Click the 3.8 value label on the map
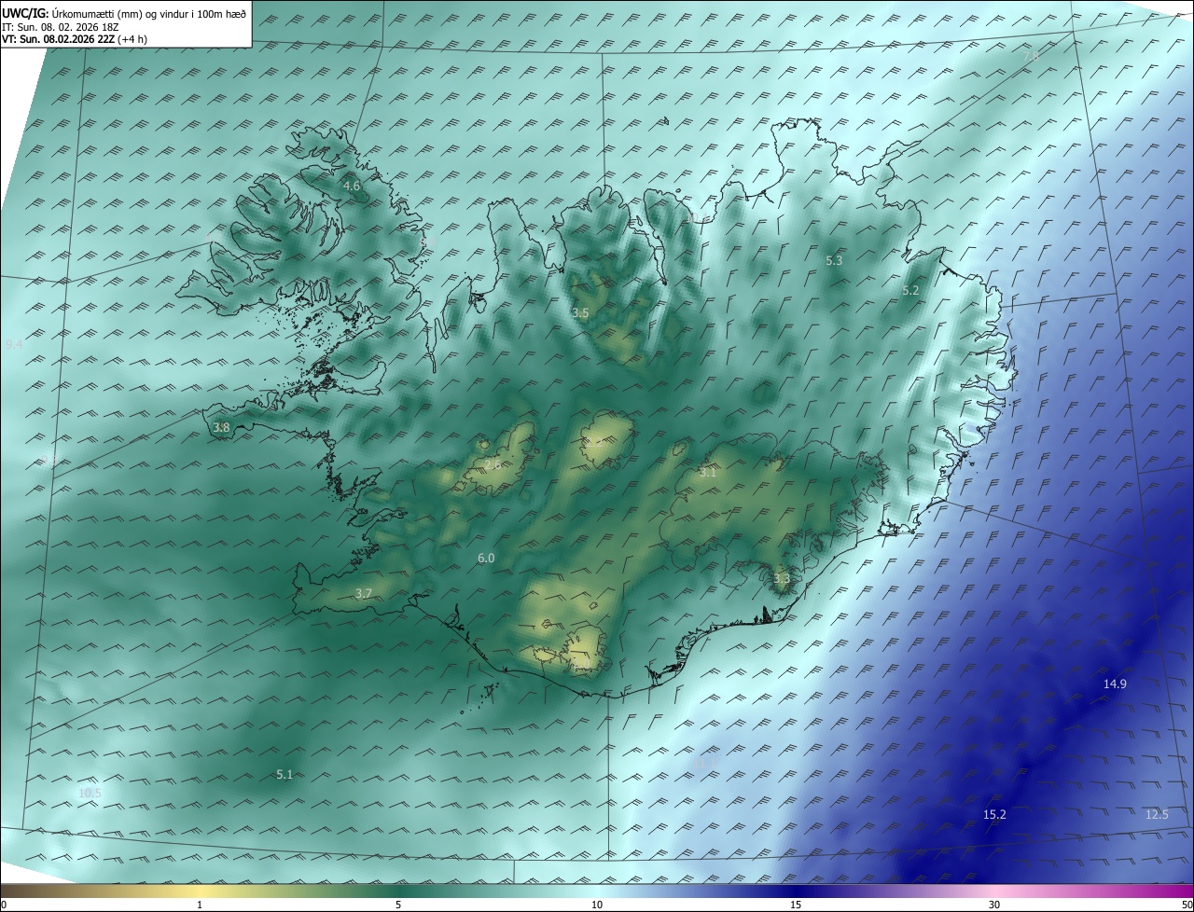This screenshot has width=1194, height=912. click(221, 428)
